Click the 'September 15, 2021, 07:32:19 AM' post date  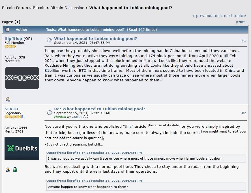pyautogui.click(x=82, y=113)
